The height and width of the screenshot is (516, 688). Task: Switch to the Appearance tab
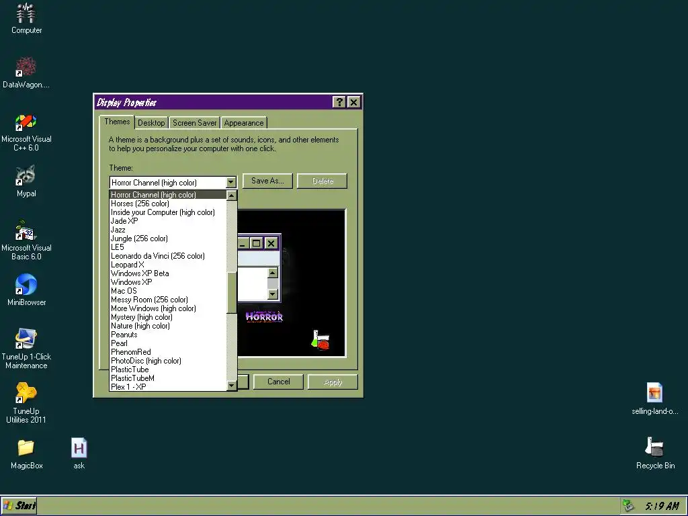tap(243, 123)
